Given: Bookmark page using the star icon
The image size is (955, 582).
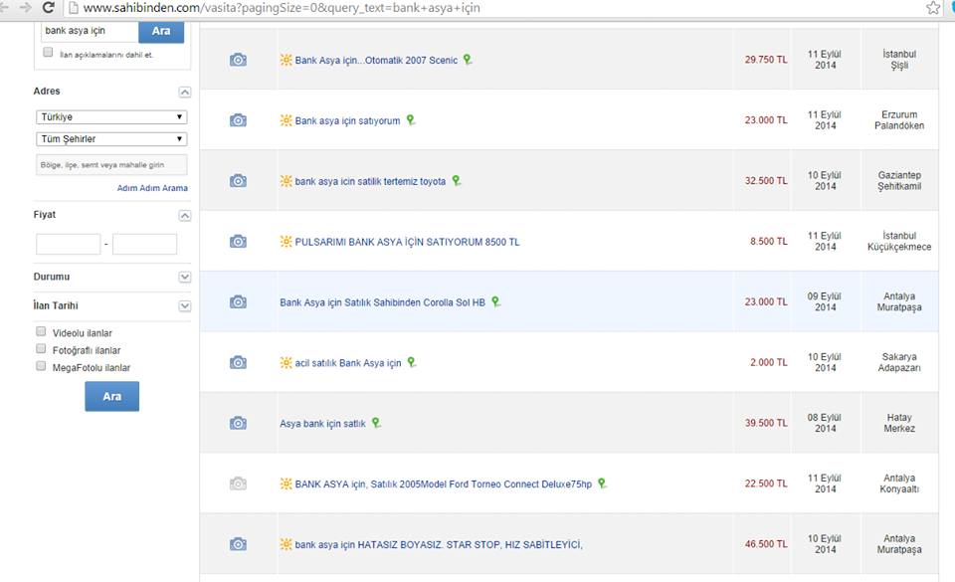Looking at the screenshot, I should 933,8.
